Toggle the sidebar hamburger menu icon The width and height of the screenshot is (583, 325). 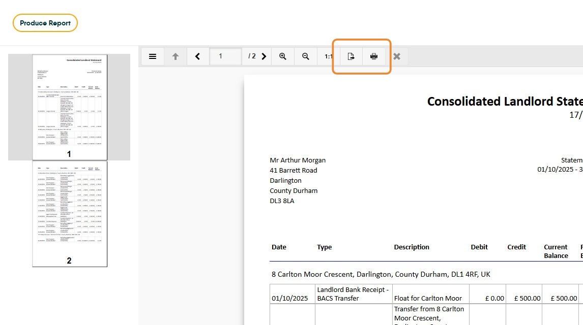[153, 56]
